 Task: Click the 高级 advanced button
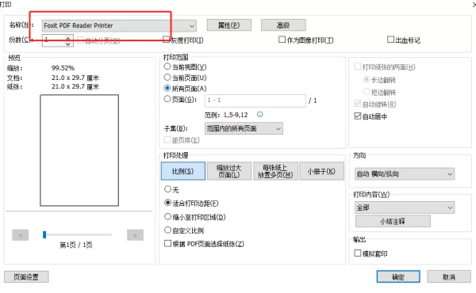(283, 25)
